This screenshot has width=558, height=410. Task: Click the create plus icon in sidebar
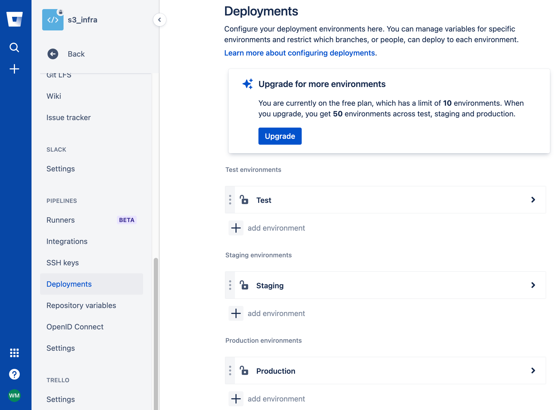(14, 68)
